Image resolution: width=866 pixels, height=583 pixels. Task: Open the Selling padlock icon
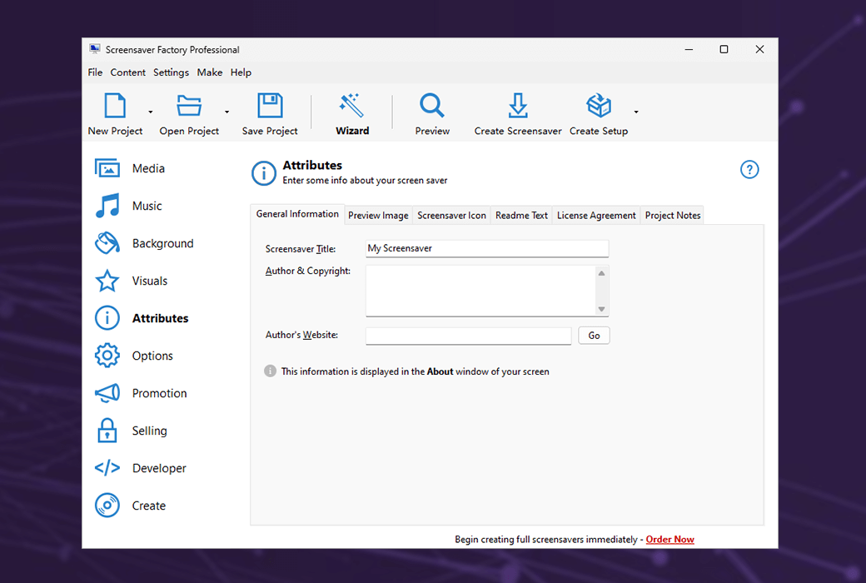click(107, 430)
